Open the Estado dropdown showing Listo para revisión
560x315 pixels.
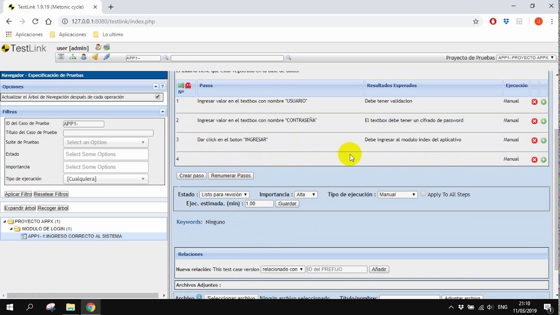(x=224, y=195)
